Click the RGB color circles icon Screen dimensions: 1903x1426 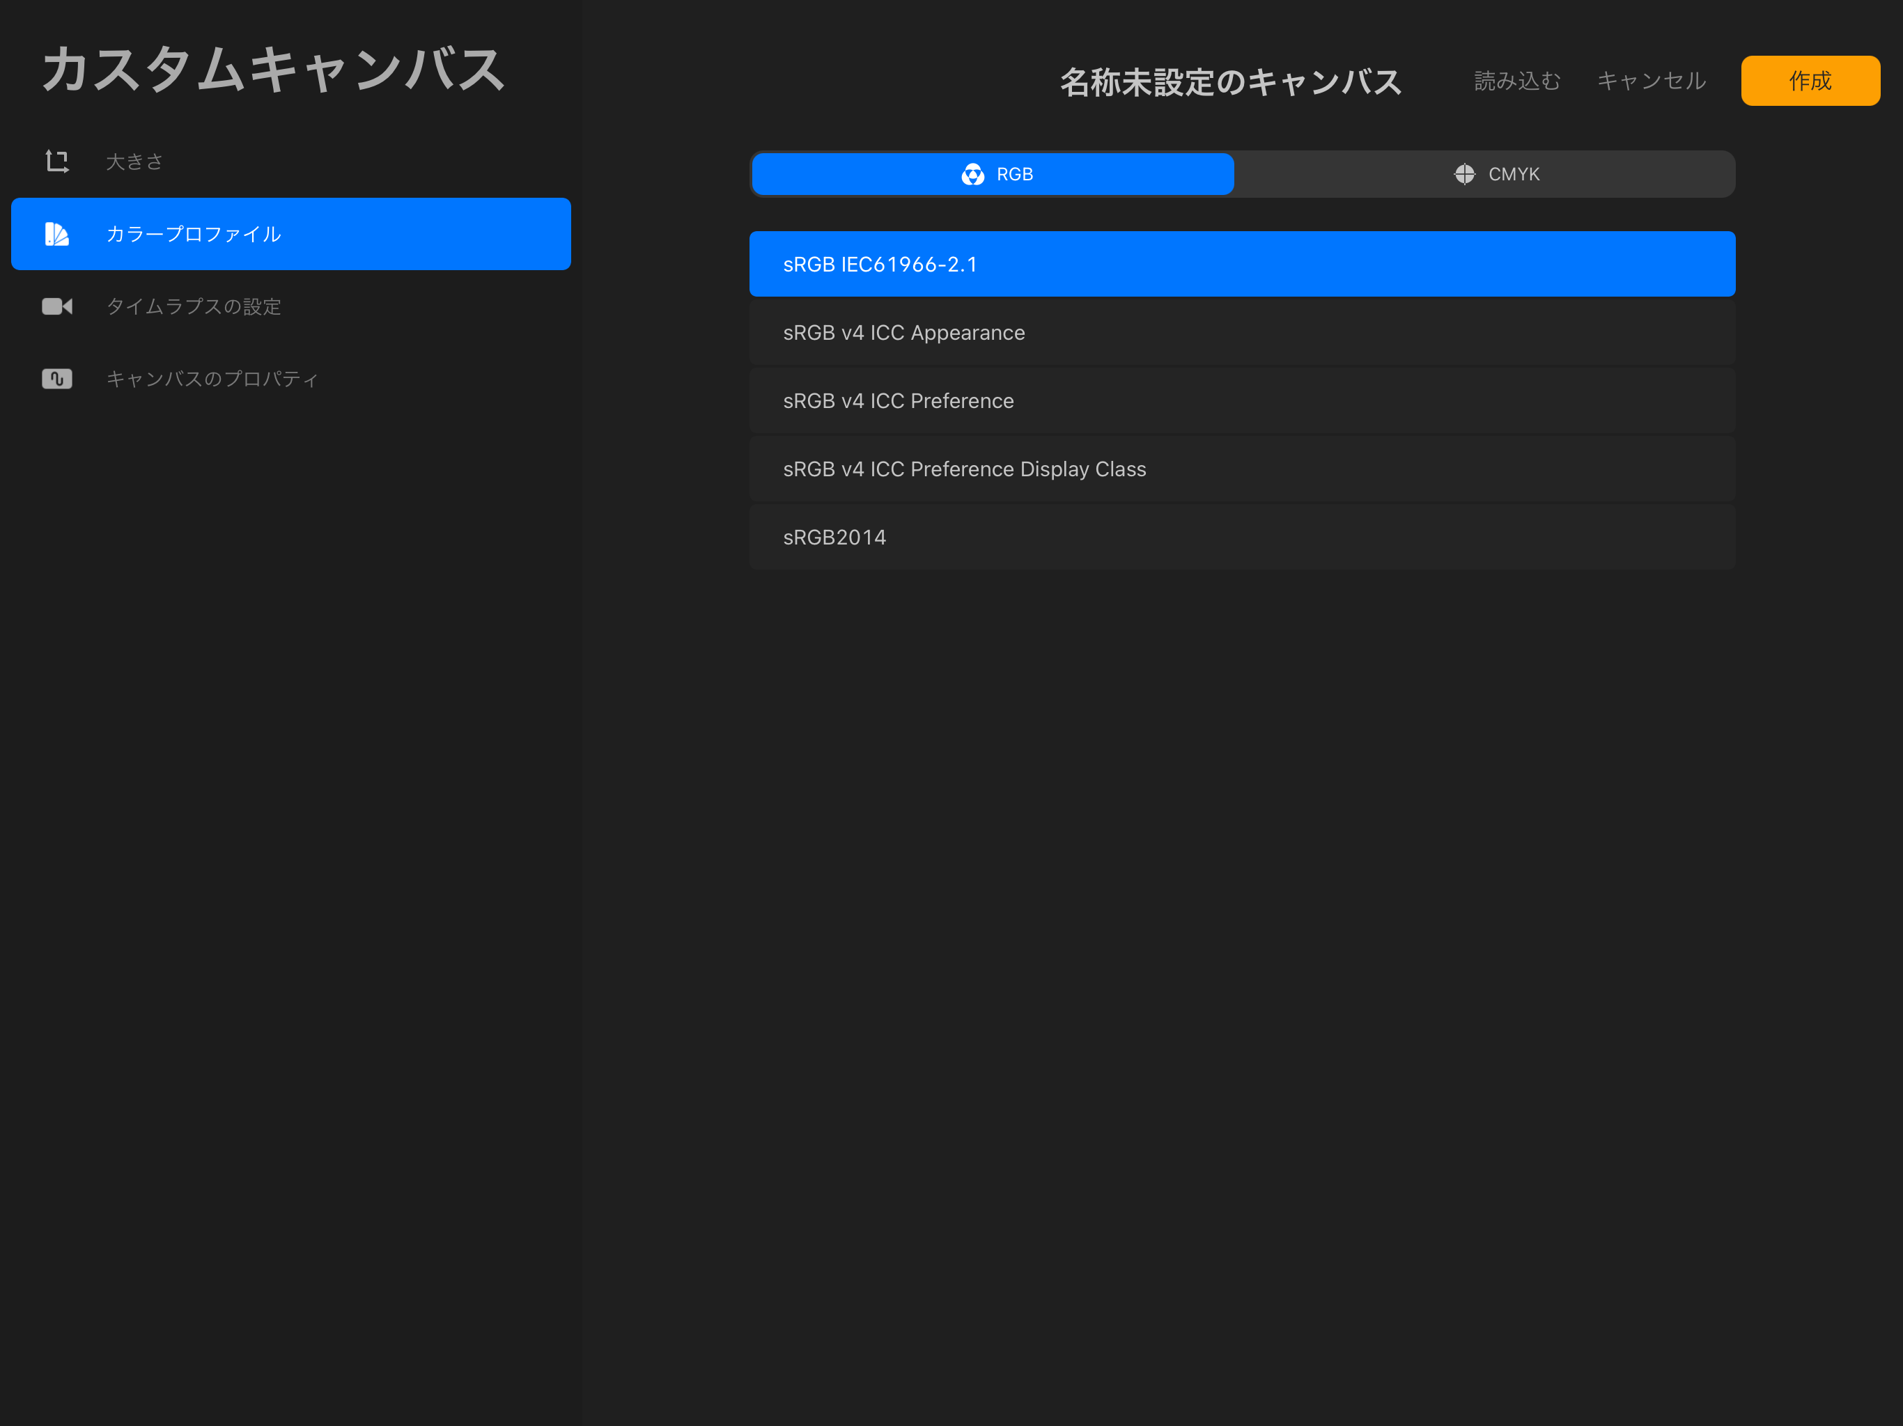[x=972, y=175]
